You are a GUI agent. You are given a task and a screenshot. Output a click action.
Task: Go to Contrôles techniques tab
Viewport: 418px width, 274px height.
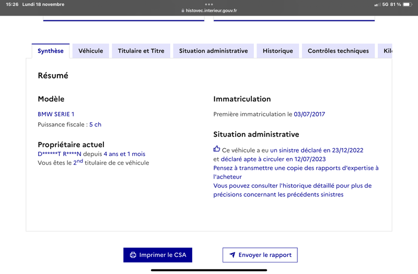pos(338,51)
